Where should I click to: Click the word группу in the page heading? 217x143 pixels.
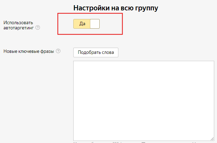point(145,8)
